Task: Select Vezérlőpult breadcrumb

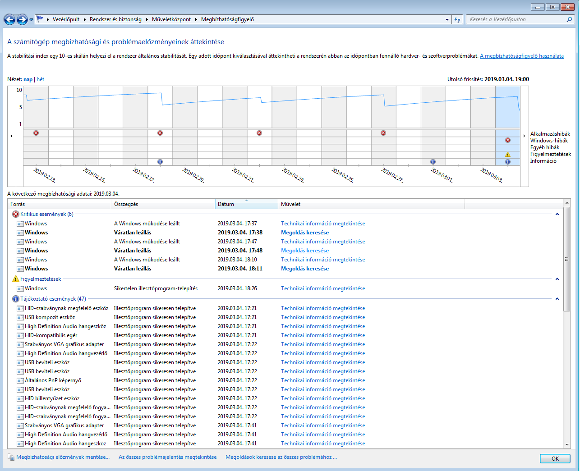Action: (66, 19)
